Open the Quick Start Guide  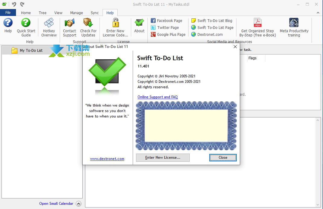tap(26, 27)
